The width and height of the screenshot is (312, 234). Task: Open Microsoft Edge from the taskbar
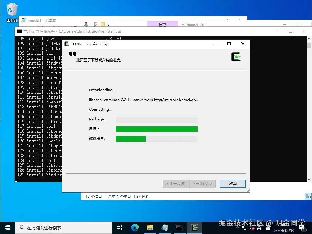pos(135,227)
